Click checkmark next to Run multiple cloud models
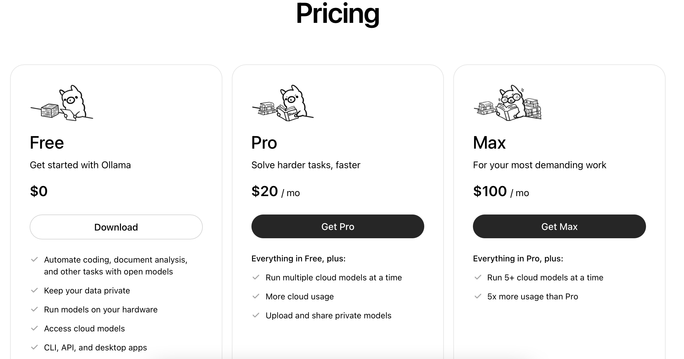Viewport: 684px width, 359px height. pos(256,277)
